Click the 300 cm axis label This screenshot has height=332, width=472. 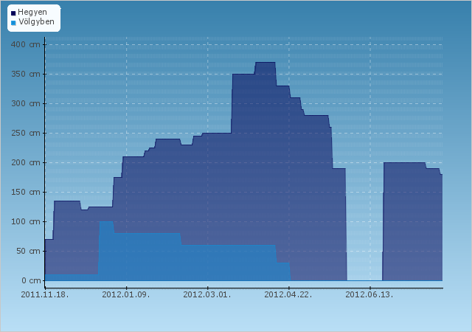(x=26, y=103)
